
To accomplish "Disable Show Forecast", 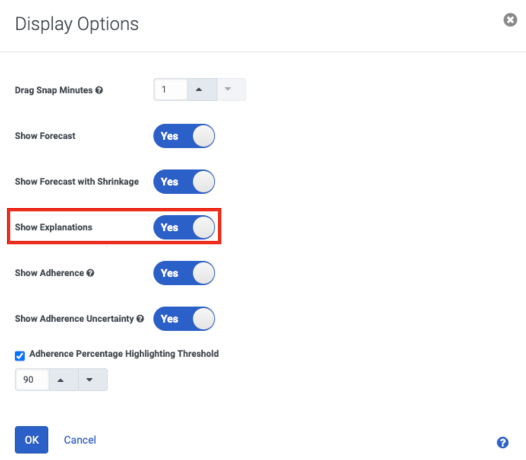I will [184, 136].
